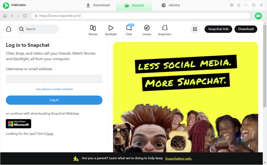Click the username or email field
This screenshot has width=267, height=165.
[x=54, y=79]
